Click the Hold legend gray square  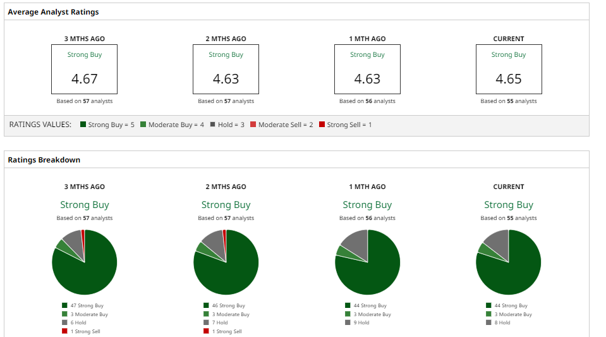(212, 124)
